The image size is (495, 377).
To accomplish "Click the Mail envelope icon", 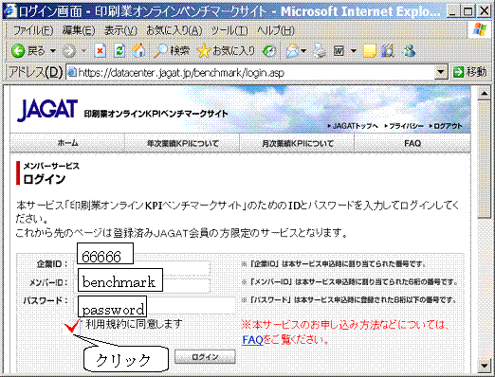I will point(292,51).
